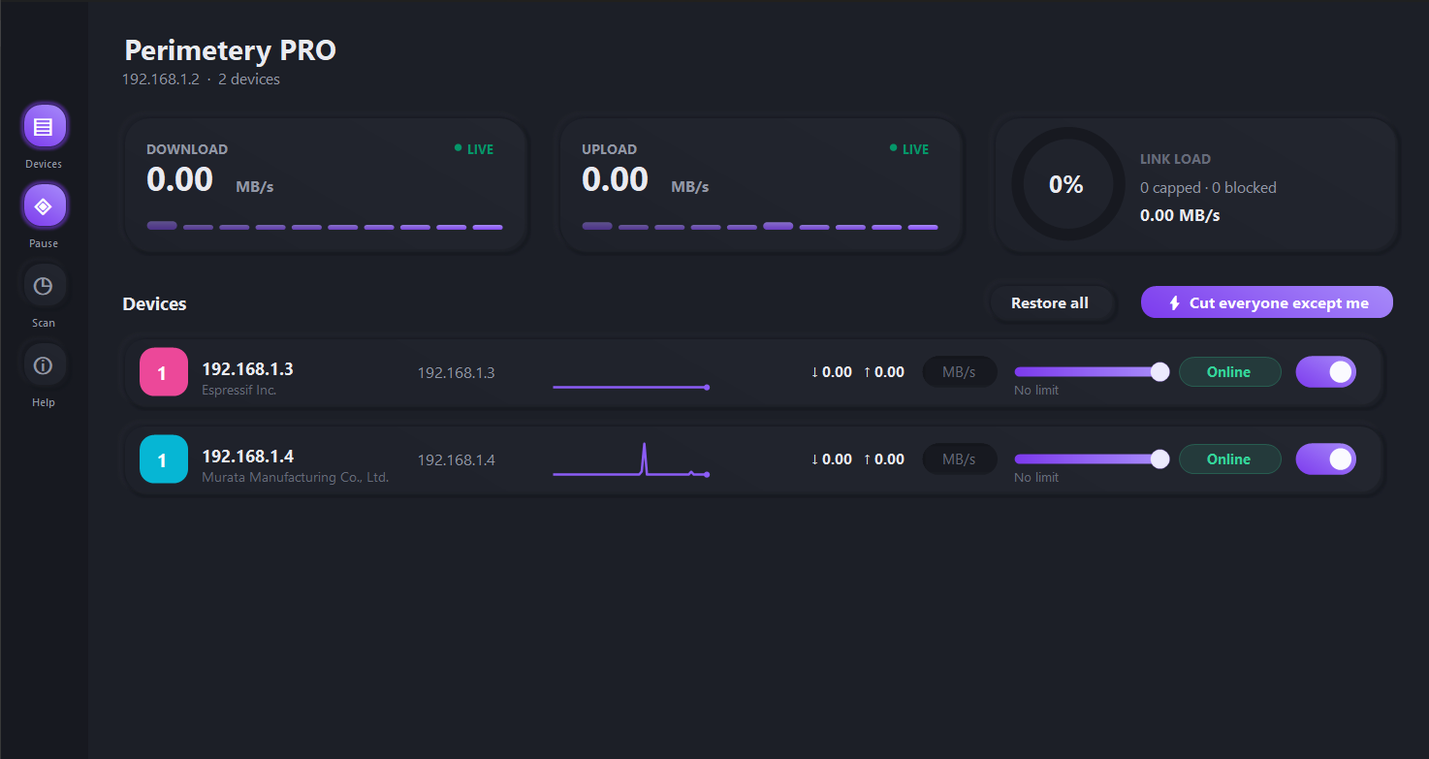Click the No limit label for 192.168.1.4
Screen dimensions: 1429x759
pyautogui.click(x=1036, y=478)
